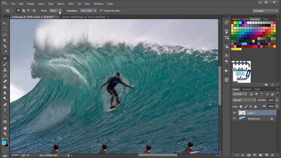Open the Fill slider arrow
Viewport: 281px width, 158px height.
click(x=277, y=106)
